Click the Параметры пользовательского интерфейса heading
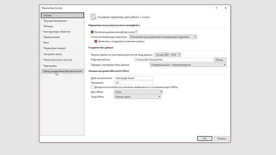 pyautogui.click(x=114, y=25)
